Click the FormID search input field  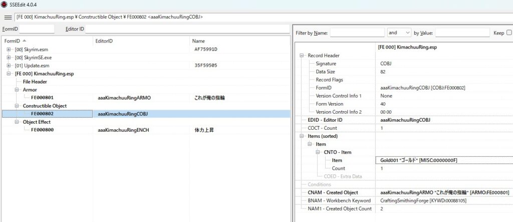pyautogui.click(x=36, y=29)
